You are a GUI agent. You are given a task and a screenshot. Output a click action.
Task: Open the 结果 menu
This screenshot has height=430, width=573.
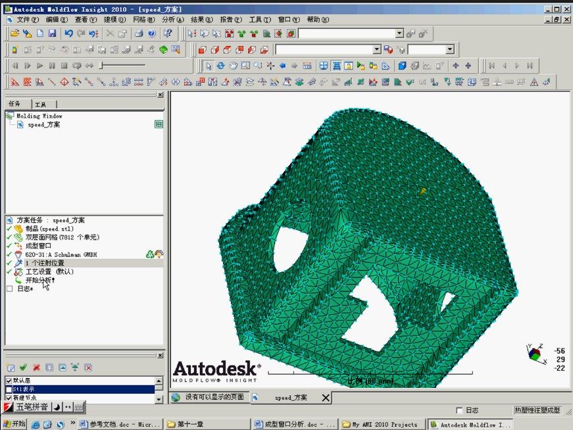(x=202, y=20)
